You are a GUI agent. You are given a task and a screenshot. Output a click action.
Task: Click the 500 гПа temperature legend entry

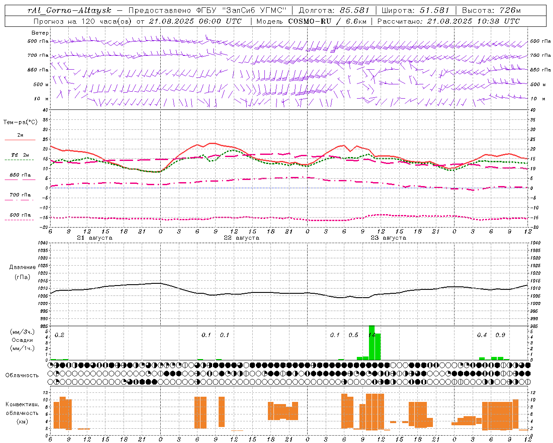pyautogui.click(x=20, y=215)
